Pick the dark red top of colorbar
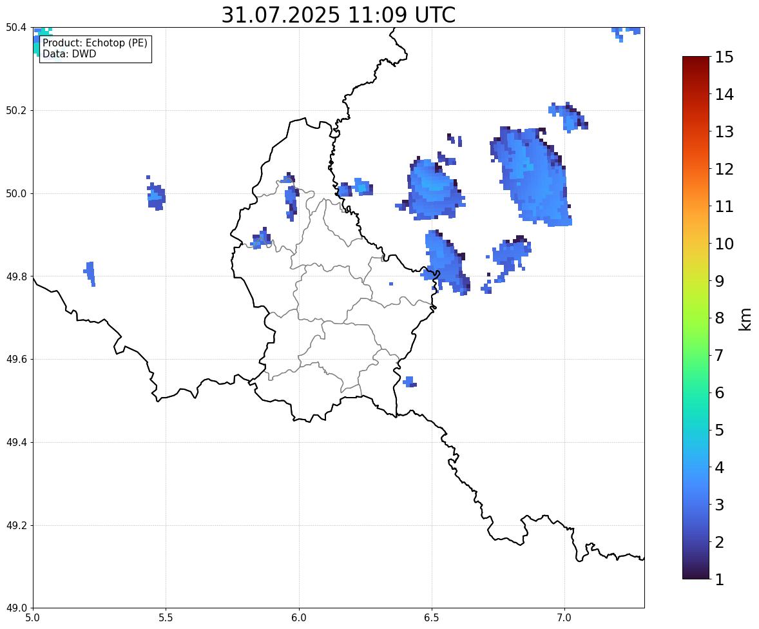The width and height of the screenshot is (759, 629). tap(696, 61)
